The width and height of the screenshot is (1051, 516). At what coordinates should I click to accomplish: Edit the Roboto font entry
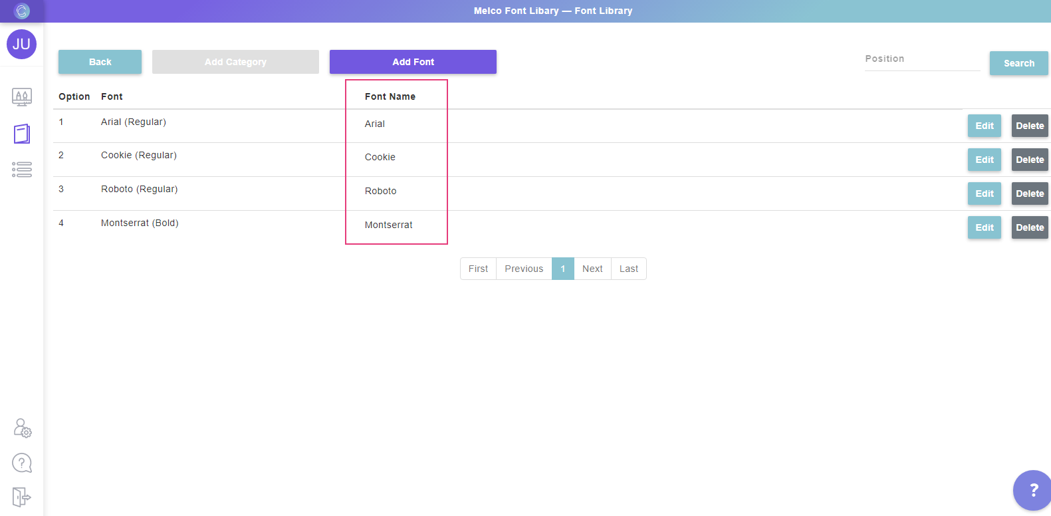984,193
